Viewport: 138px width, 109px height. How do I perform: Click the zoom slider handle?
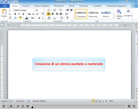click(125, 101)
